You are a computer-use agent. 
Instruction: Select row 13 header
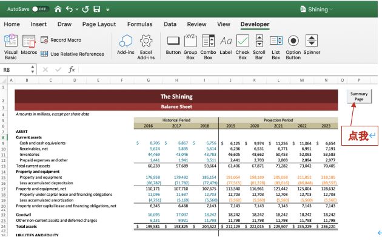[x=4, y=166]
